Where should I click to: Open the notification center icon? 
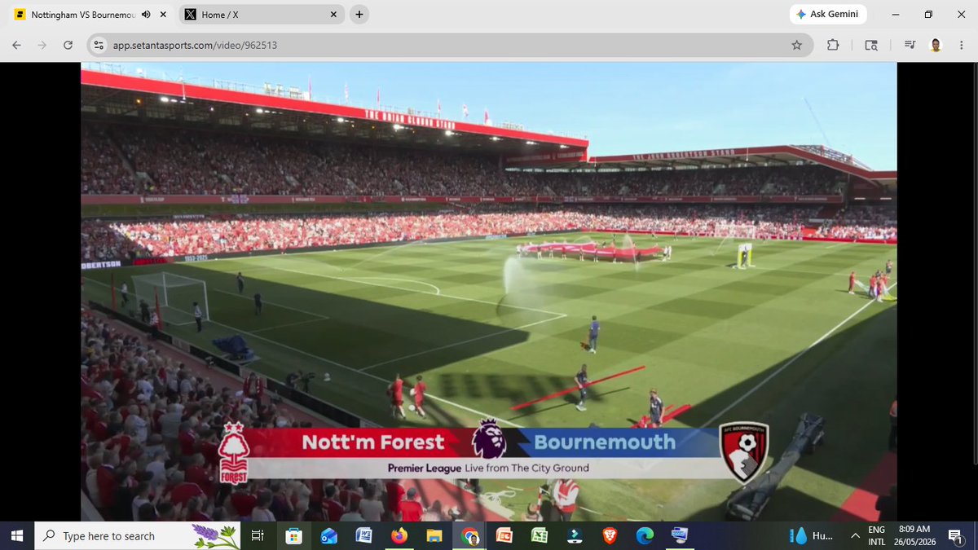[957, 536]
